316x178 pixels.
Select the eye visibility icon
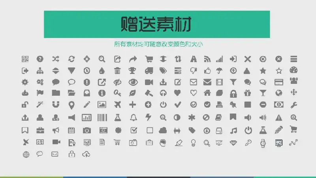click(133, 82)
